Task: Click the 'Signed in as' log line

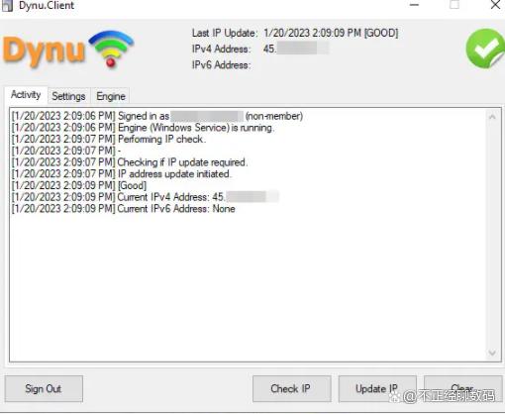Action: [157, 116]
